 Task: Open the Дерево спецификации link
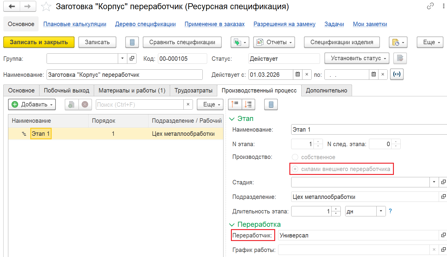[x=145, y=24]
